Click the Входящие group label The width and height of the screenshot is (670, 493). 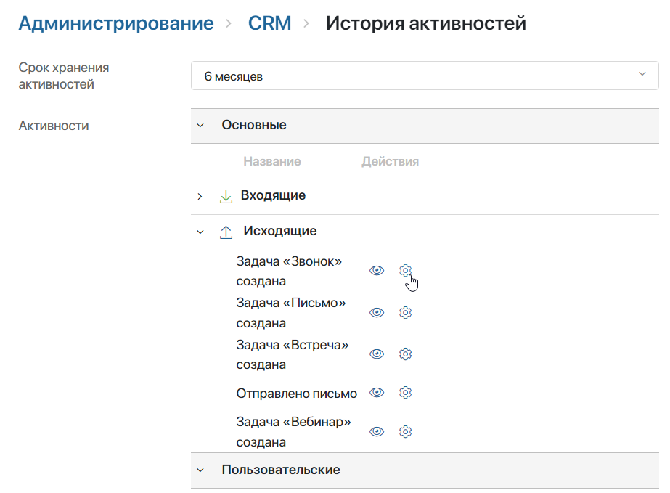(273, 195)
